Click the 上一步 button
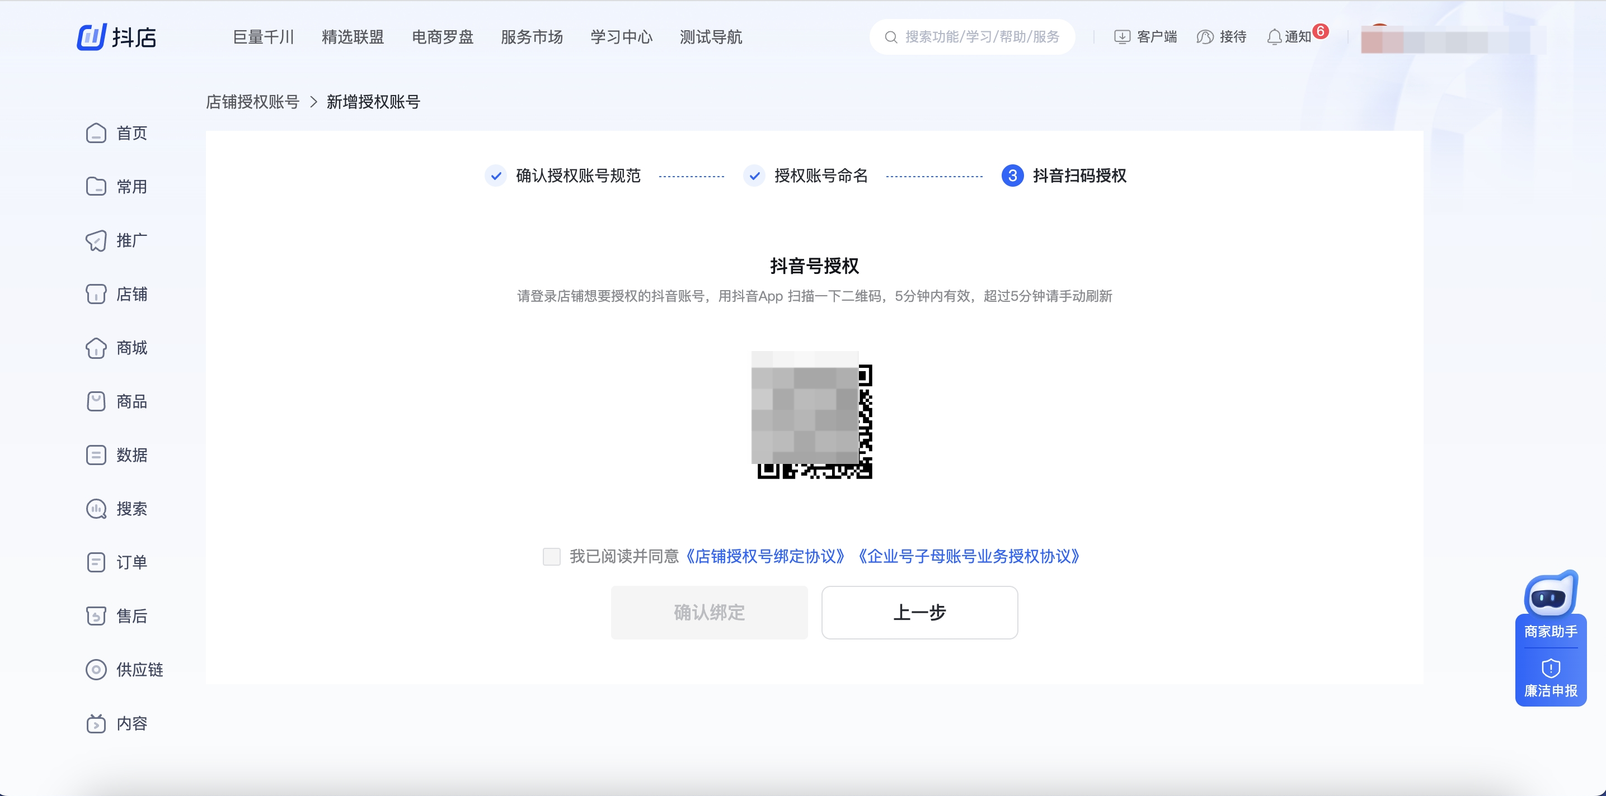 click(x=919, y=612)
